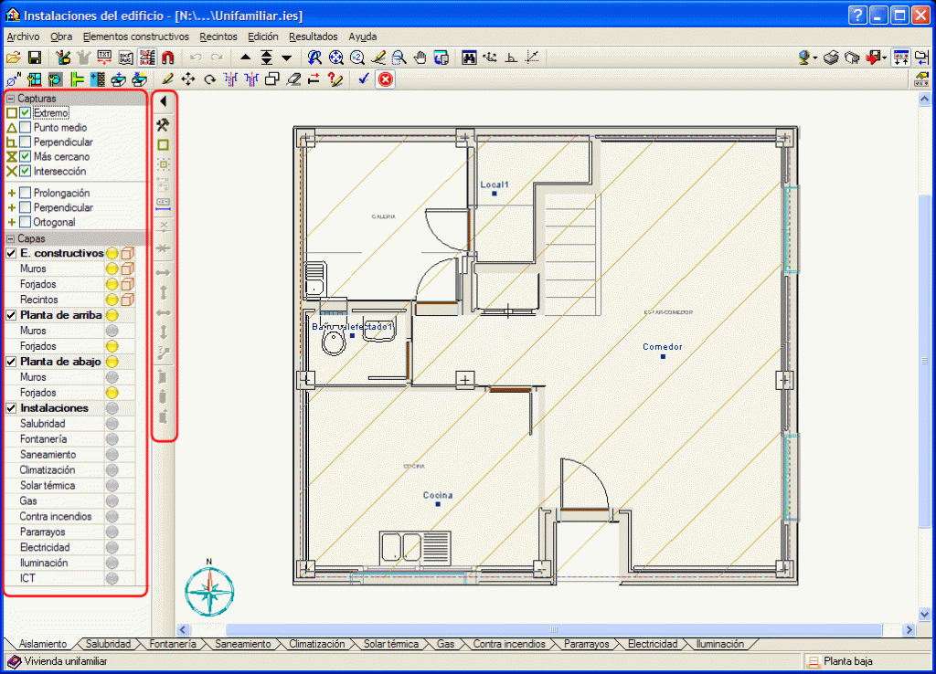The image size is (936, 674).
Task: Click the question mark pencil info icon
Action: point(335,79)
